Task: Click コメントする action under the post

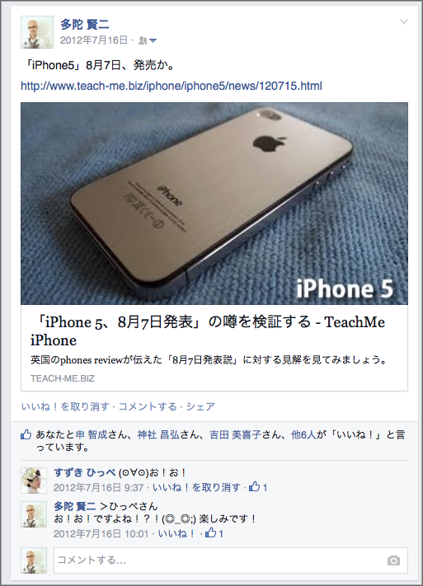Action: (x=148, y=406)
